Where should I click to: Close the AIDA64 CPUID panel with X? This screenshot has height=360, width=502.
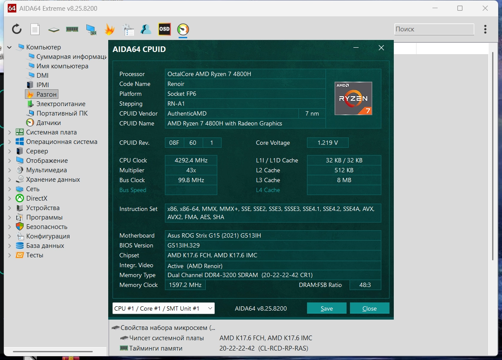381,48
